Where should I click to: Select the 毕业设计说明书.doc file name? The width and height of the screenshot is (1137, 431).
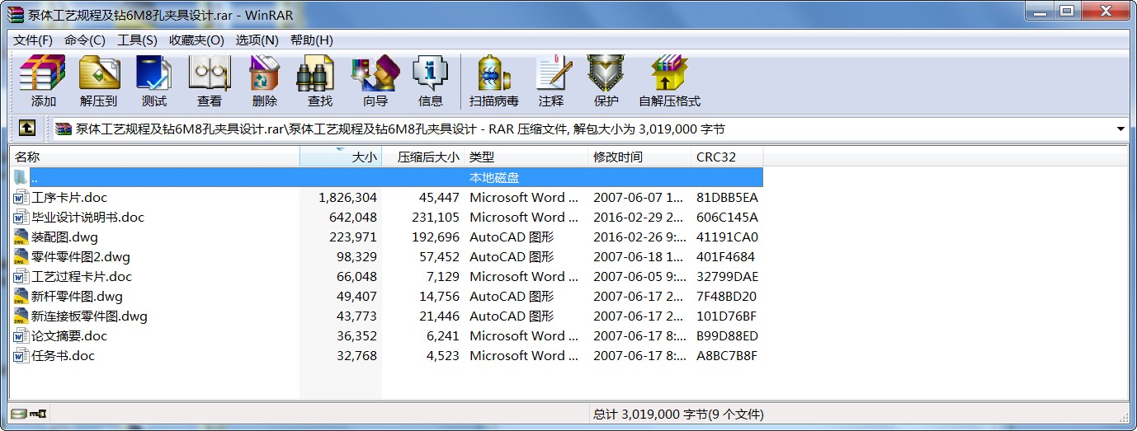pos(87,218)
